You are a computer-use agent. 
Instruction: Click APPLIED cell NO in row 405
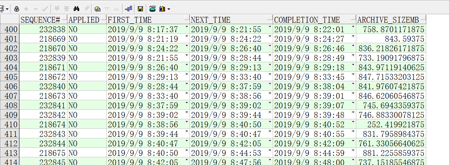(x=87, y=77)
